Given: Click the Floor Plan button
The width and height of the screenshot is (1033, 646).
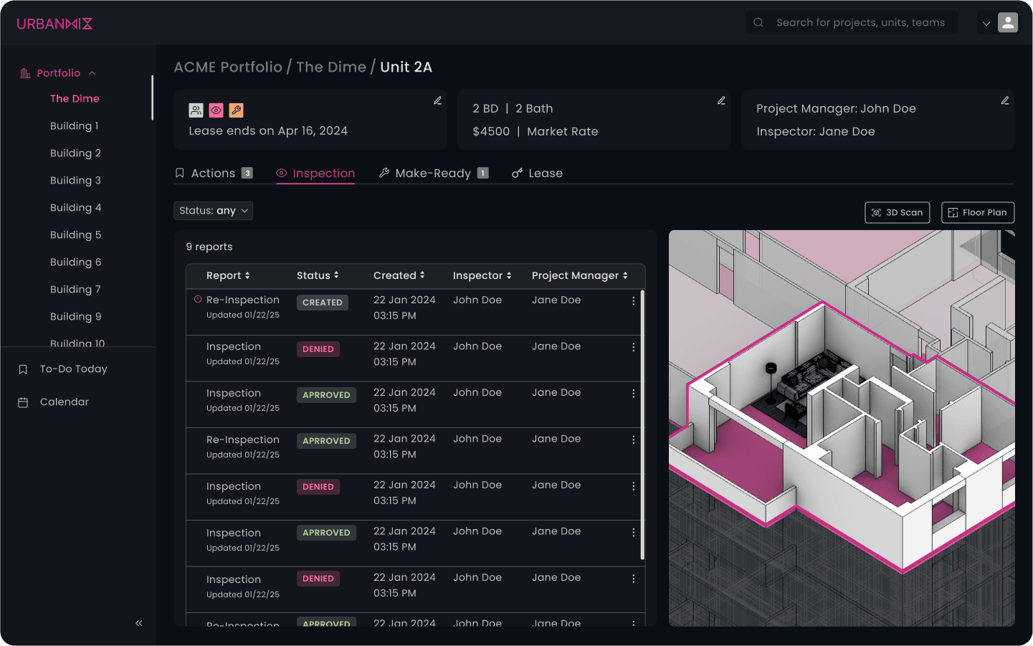Looking at the screenshot, I should 978,213.
